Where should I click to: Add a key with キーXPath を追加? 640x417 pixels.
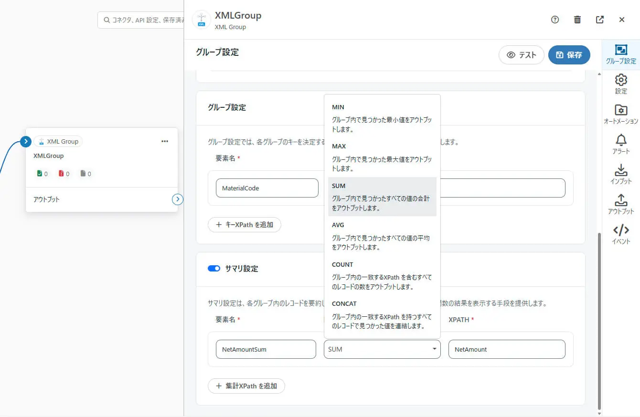tap(245, 225)
